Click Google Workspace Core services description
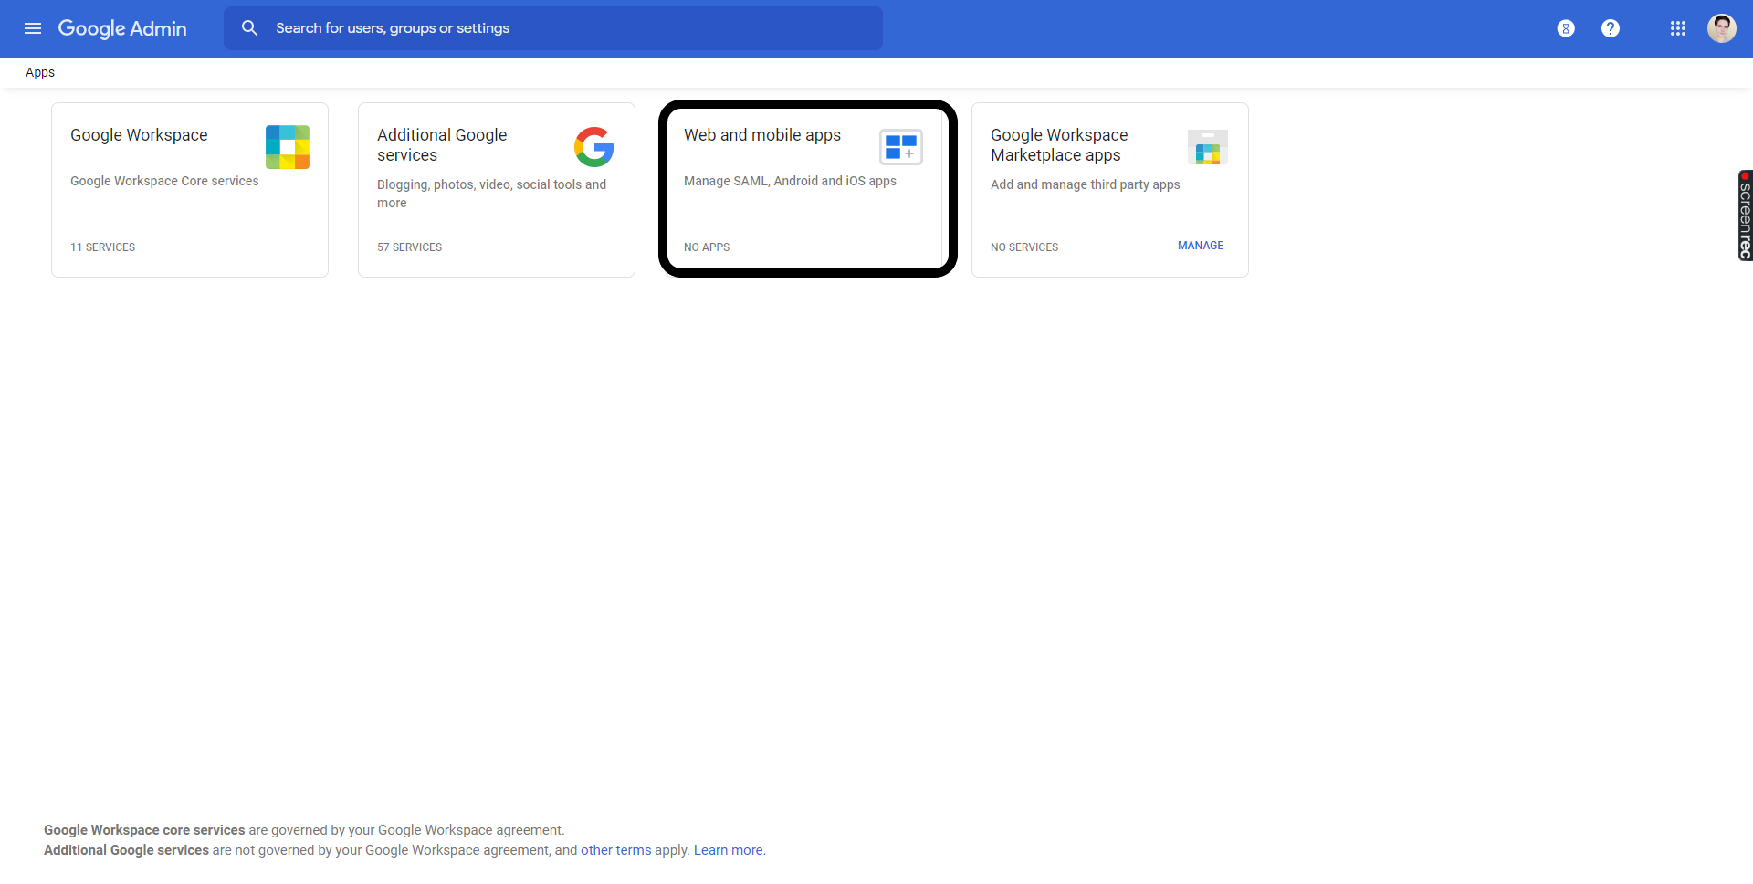This screenshot has height=884, width=1753. coord(164,181)
